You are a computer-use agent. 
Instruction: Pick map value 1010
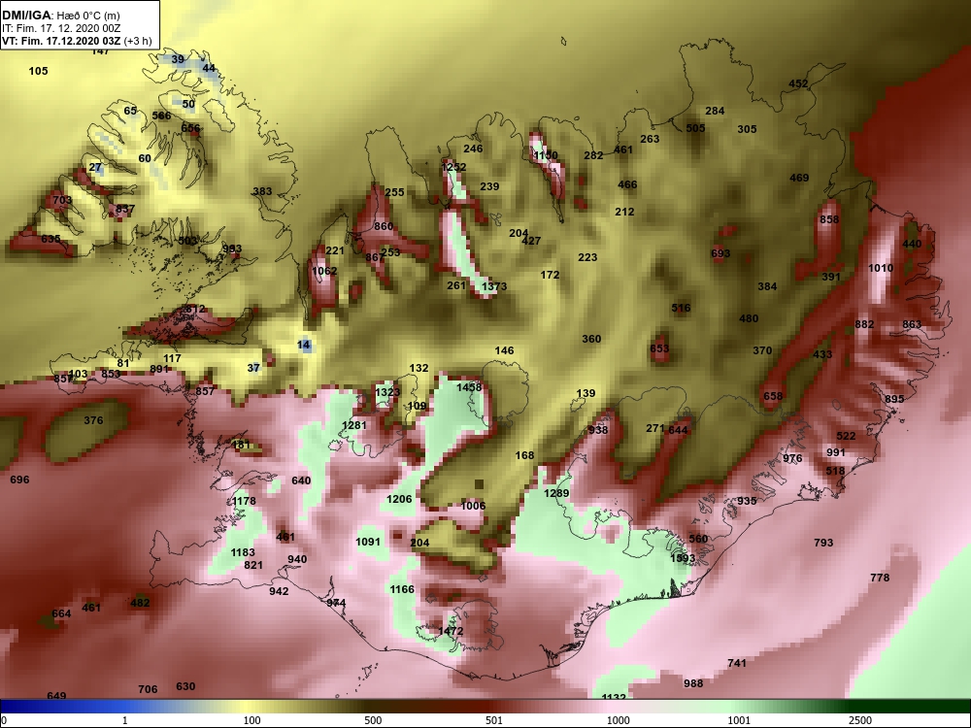[x=881, y=268]
